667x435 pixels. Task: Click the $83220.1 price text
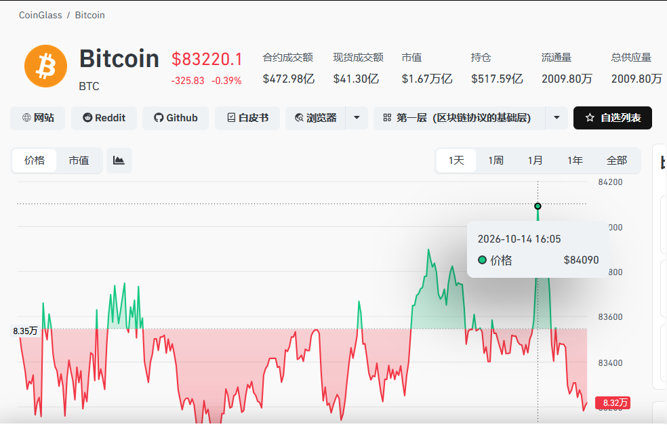tap(207, 59)
